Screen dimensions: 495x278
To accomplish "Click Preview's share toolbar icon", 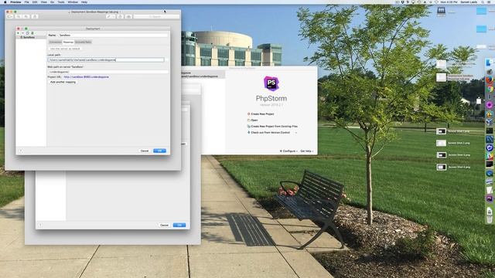I will tap(35, 16).
